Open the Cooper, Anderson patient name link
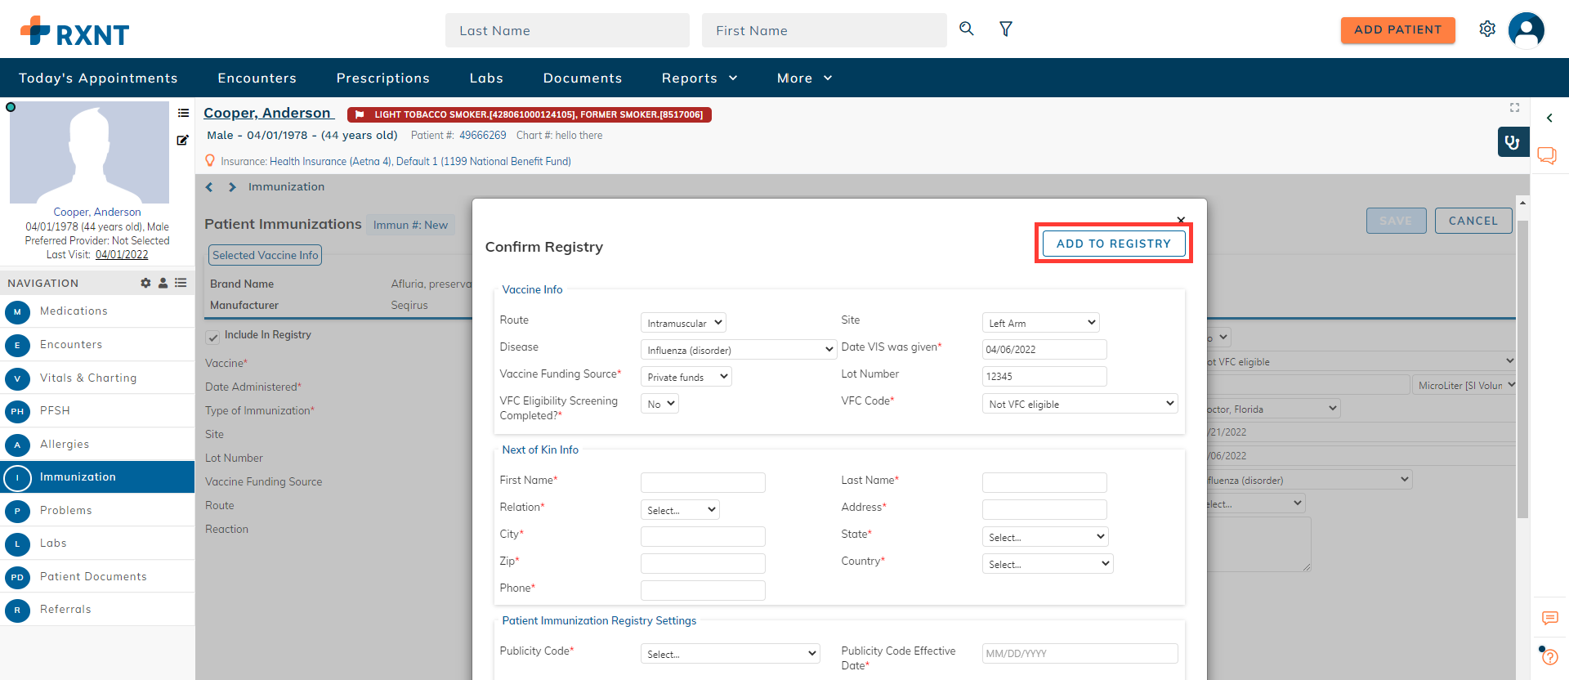Screen dimensions: 1569x680 [x=268, y=113]
